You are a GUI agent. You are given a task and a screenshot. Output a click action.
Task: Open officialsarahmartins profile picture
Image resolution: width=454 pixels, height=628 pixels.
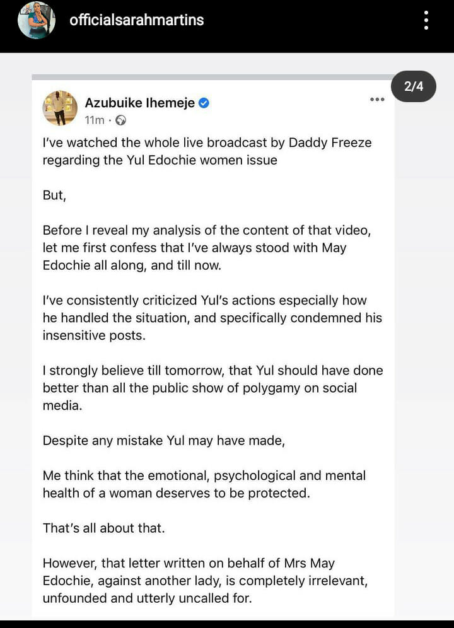37,20
